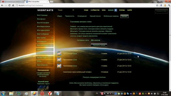Open the Opera browser taskbar icon

[42, 94]
